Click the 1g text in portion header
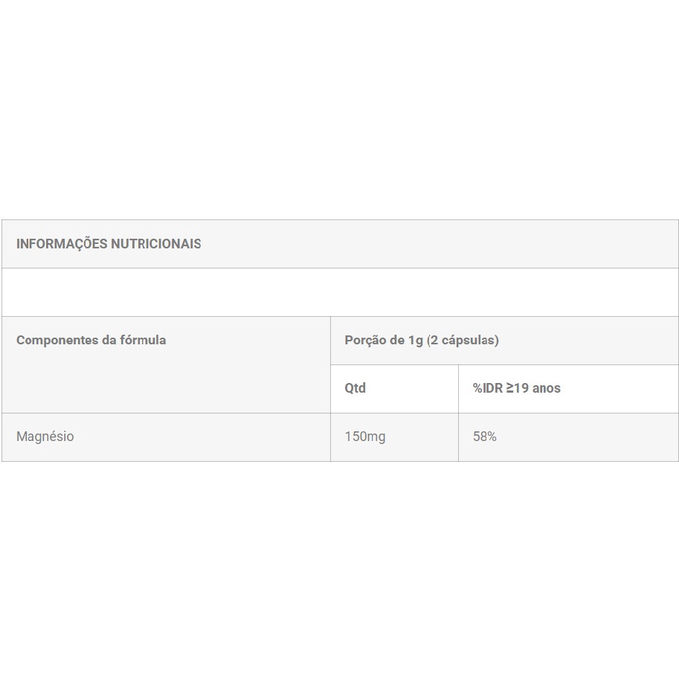This screenshot has width=679, height=679. (x=415, y=341)
